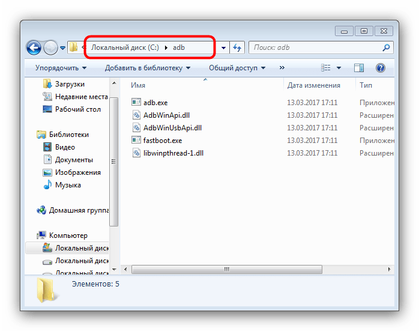
Task: Click the fastboot.exe application icon
Action: click(136, 139)
